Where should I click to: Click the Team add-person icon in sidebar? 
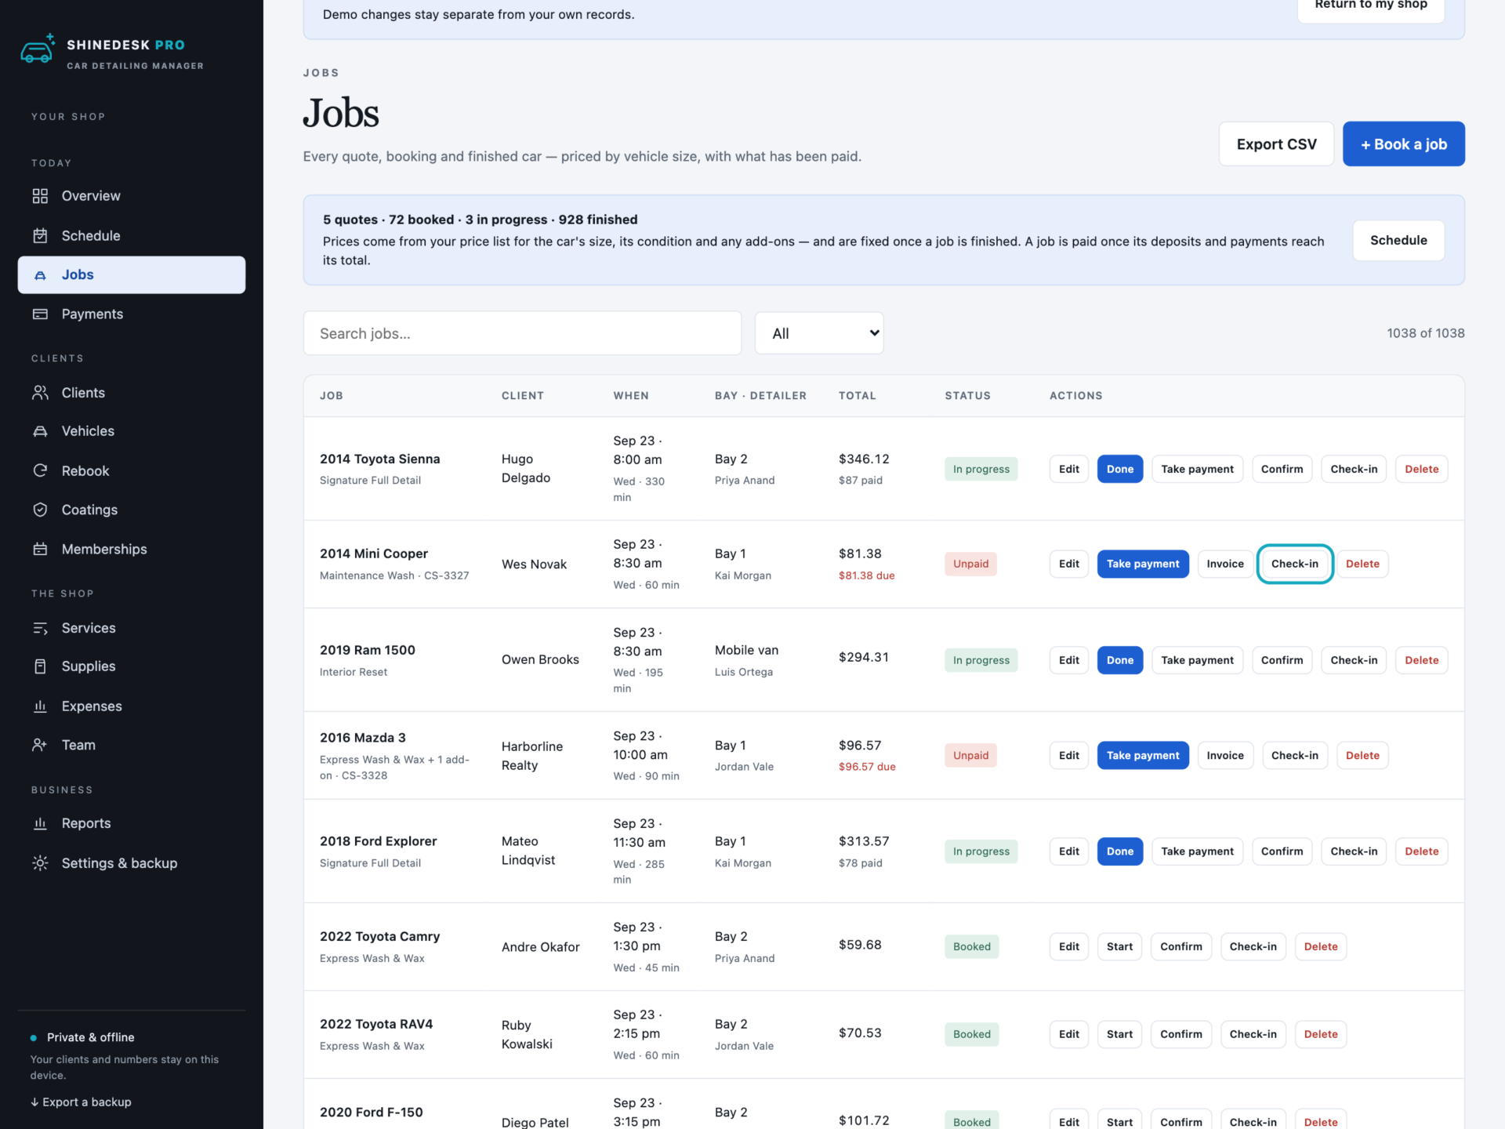pyautogui.click(x=40, y=745)
